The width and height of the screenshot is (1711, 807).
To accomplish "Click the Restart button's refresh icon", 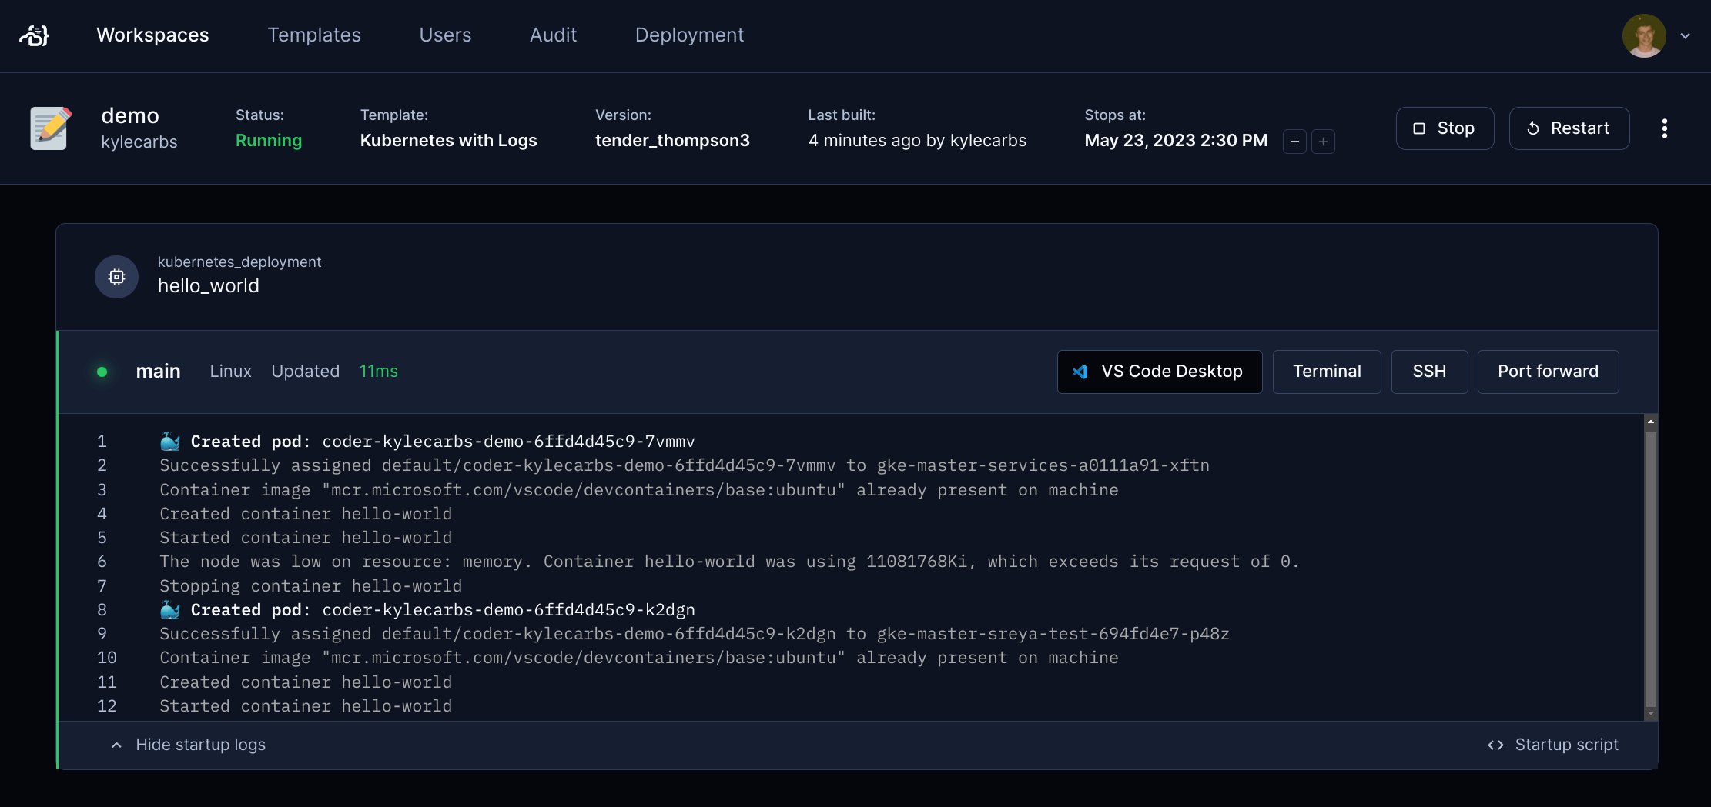I will [1531, 128].
